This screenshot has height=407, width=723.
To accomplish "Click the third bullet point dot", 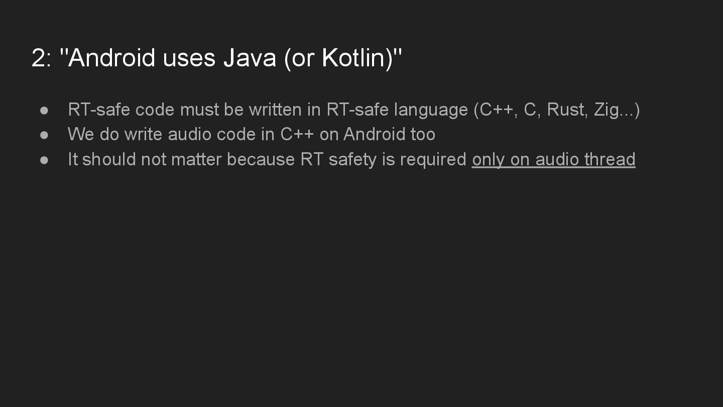I will (x=44, y=160).
